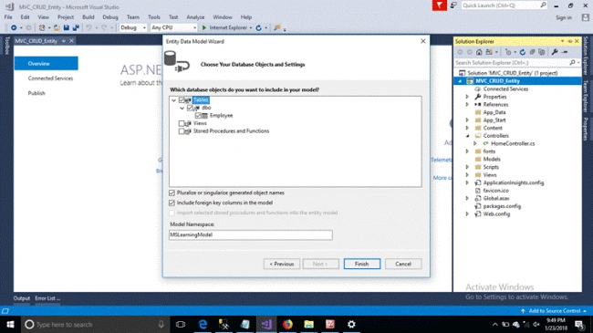
Task: Pin the Solution Explorer auto-hide icon
Action: 570,41
